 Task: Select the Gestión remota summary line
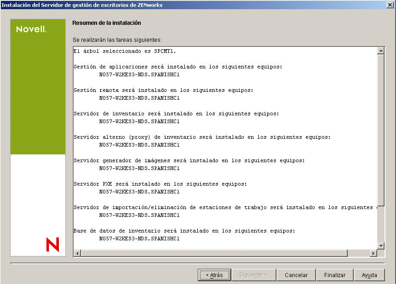point(163,90)
